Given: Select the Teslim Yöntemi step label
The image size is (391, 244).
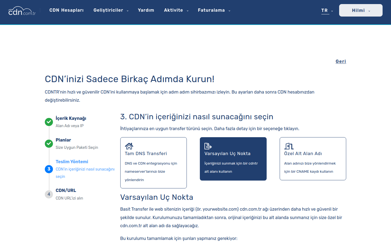Looking at the screenshot, I should pos(72,162).
